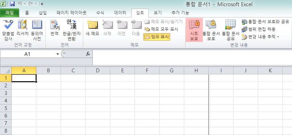Select column J header
The image size is (292, 135).
click(x=245, y=71)
